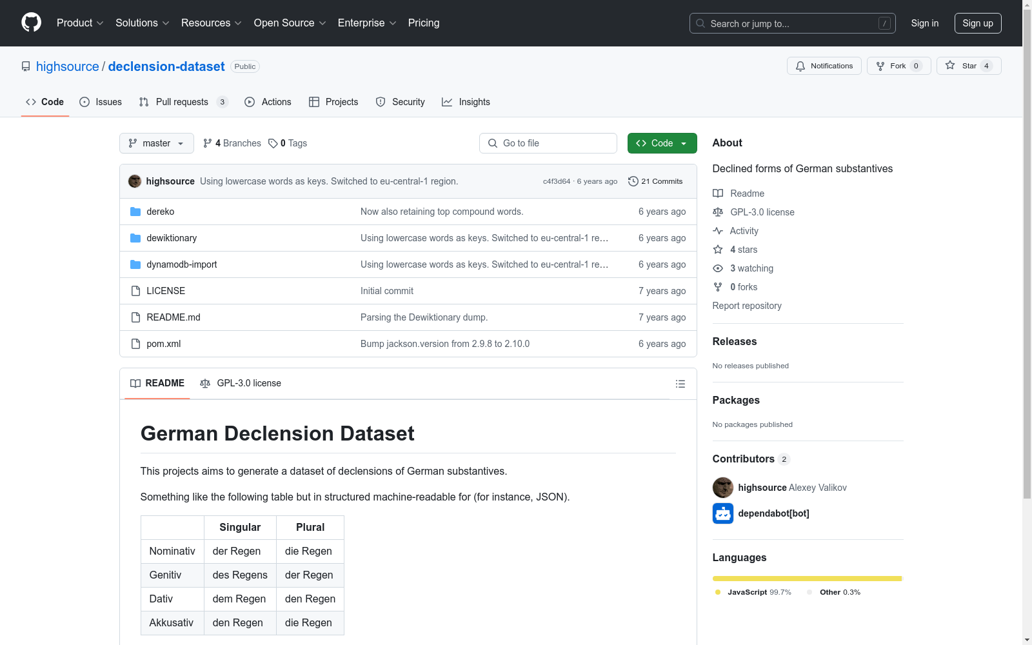Screen dimensions: 1032x645
Task: Open the highsource owner link
Action: point(68,66)
